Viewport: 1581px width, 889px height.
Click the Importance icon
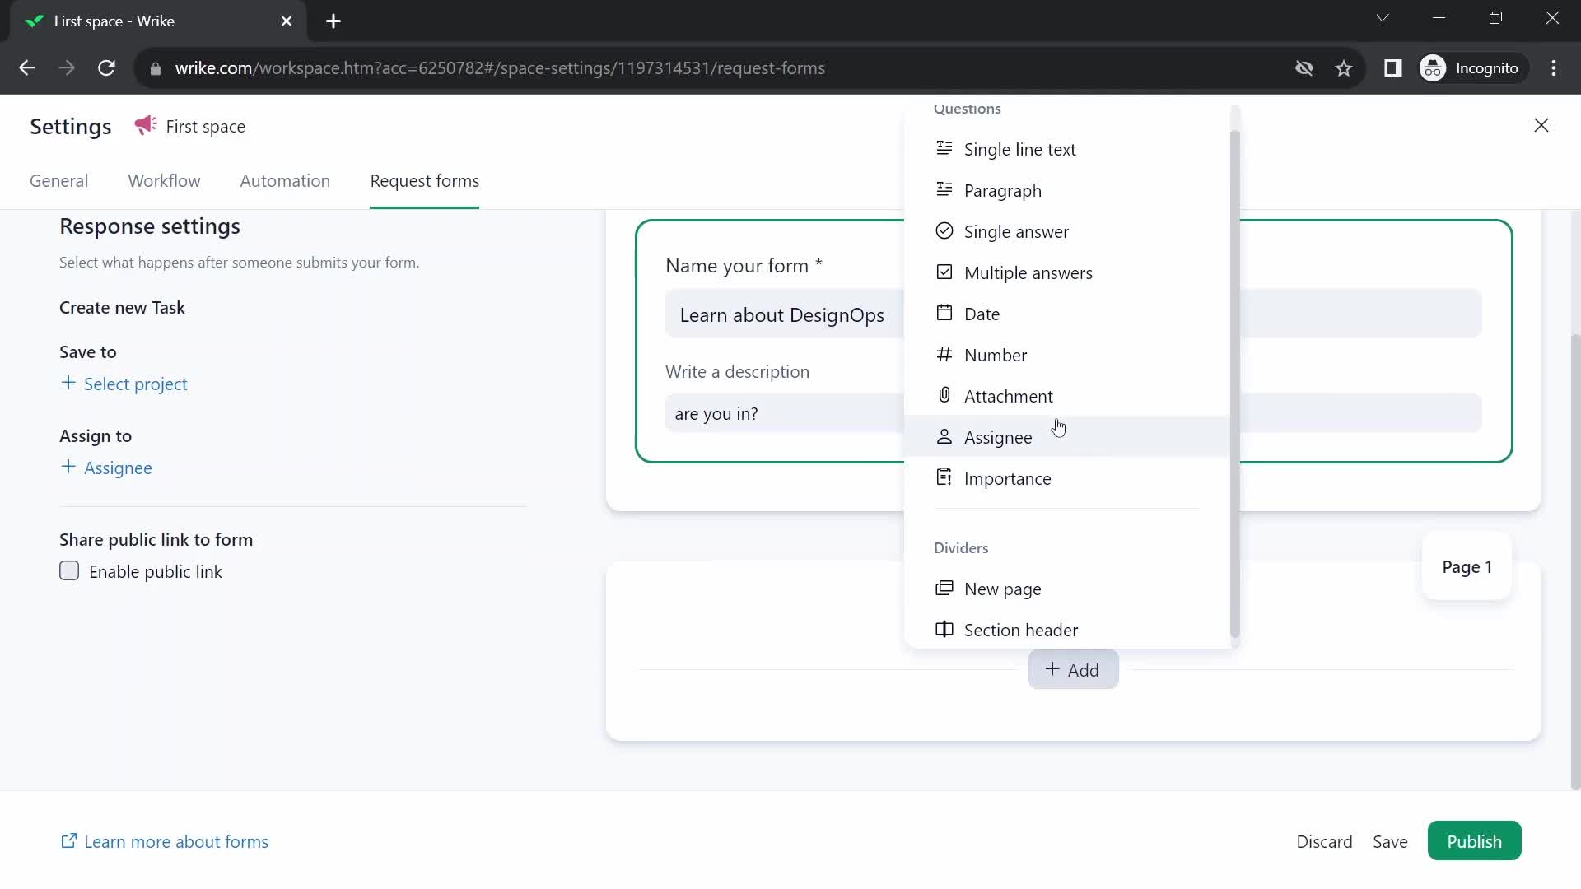tap(944, 477)
